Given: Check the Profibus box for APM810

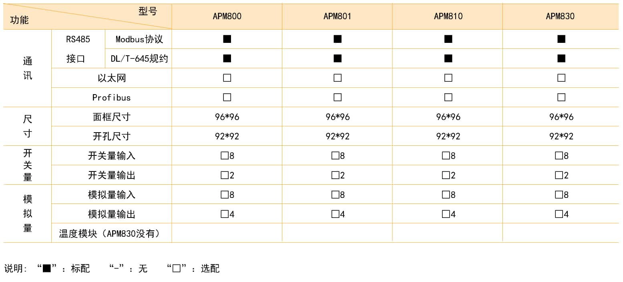Looking at the screenshot, I should point(448,97).
